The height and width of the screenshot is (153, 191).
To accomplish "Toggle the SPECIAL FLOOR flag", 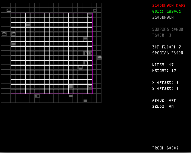I will coord(168,53).
